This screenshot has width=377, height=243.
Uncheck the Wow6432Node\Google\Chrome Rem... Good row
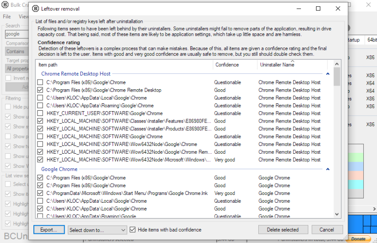coord(40,152)
